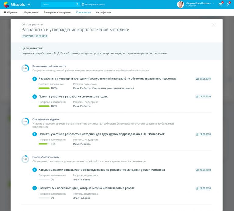Click the Расширенный поиск link

[95, 5]
